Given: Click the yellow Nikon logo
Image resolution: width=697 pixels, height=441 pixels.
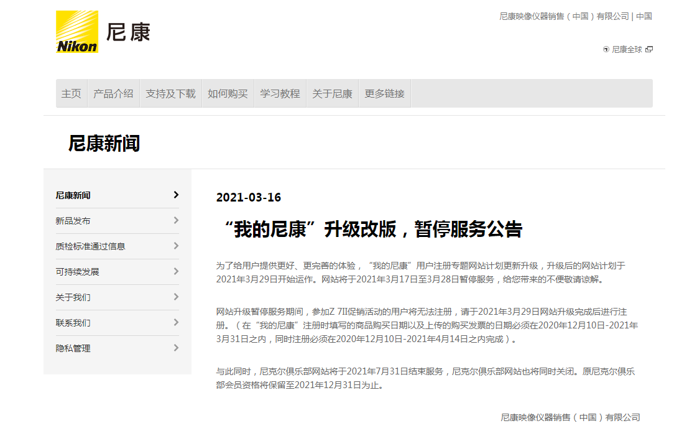Looking at the screenshot, I should click(77, 32).
